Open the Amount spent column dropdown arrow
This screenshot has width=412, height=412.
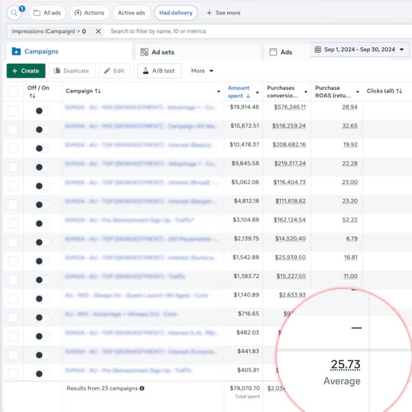[257, 92]
